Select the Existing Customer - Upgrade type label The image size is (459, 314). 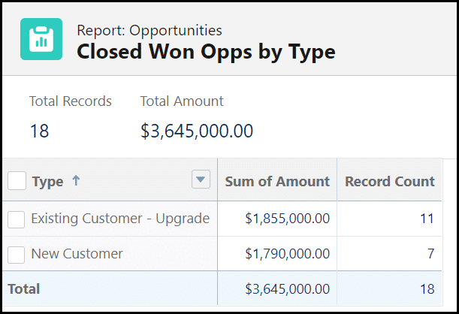(120, 219)
